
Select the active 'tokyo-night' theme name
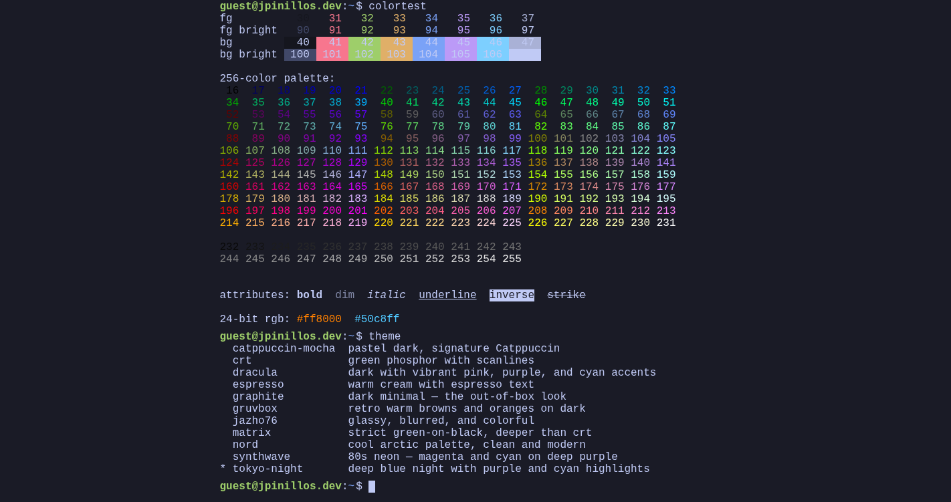tap(268, 469)
